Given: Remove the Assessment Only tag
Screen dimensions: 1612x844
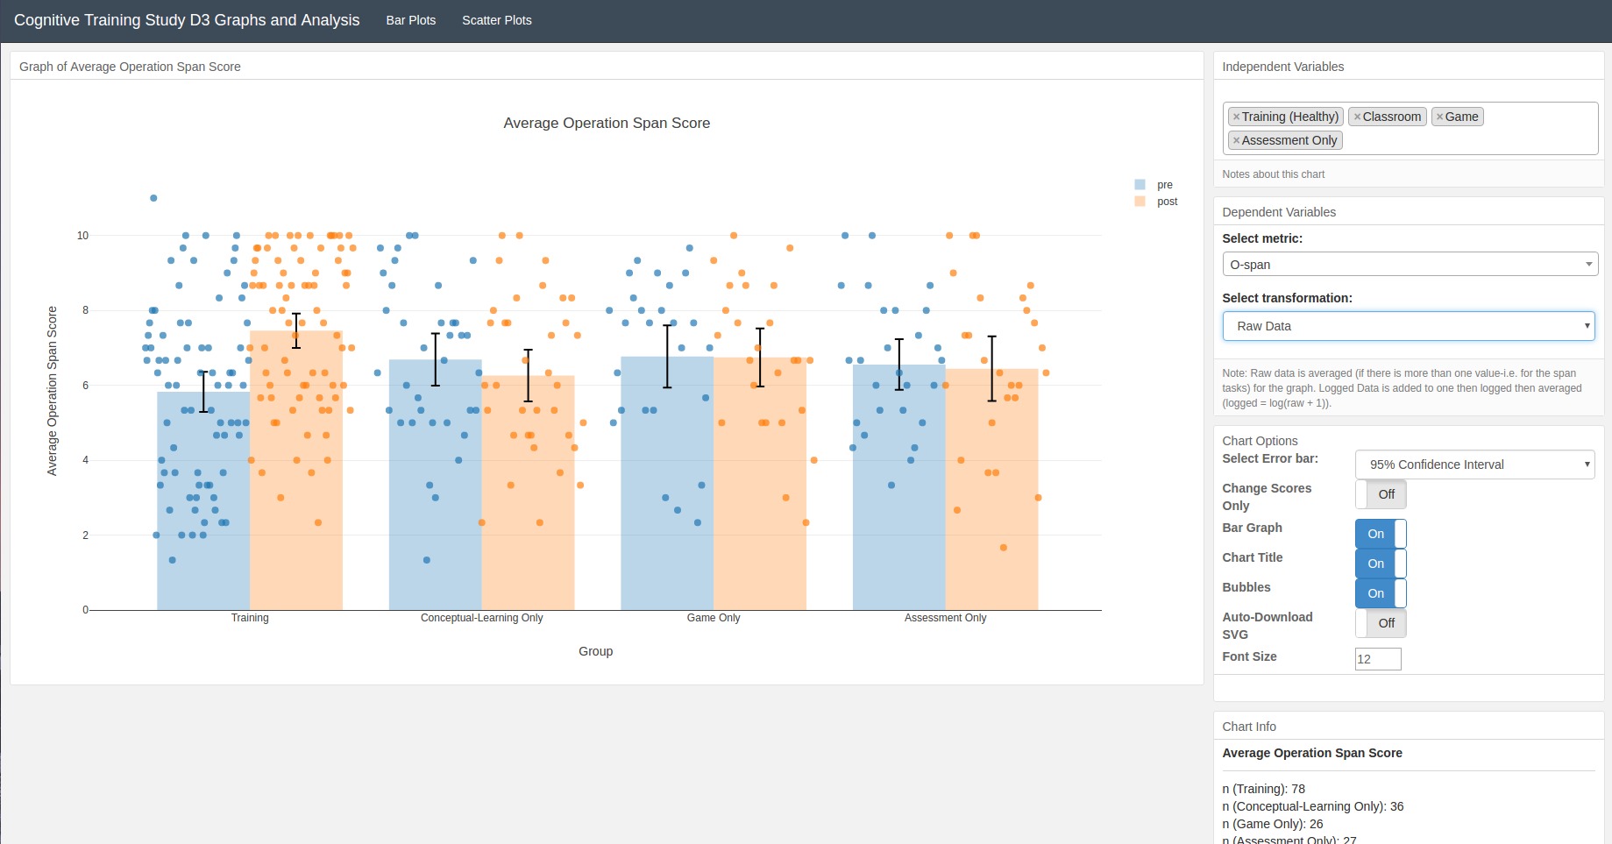Looking at the screenshot, I should click(1236, 140).
